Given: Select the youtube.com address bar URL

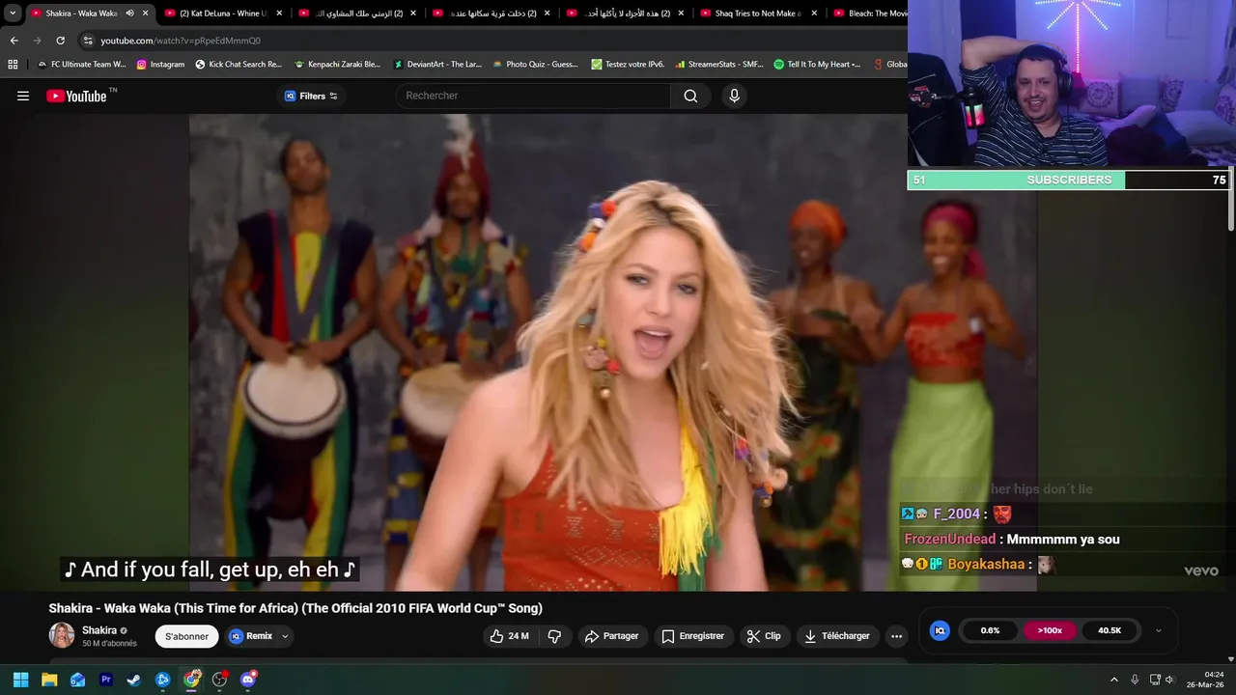Looking at the screenshot, I should point(181,41).
